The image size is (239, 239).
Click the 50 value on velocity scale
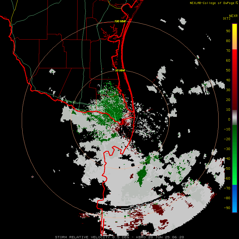point(228,70)
